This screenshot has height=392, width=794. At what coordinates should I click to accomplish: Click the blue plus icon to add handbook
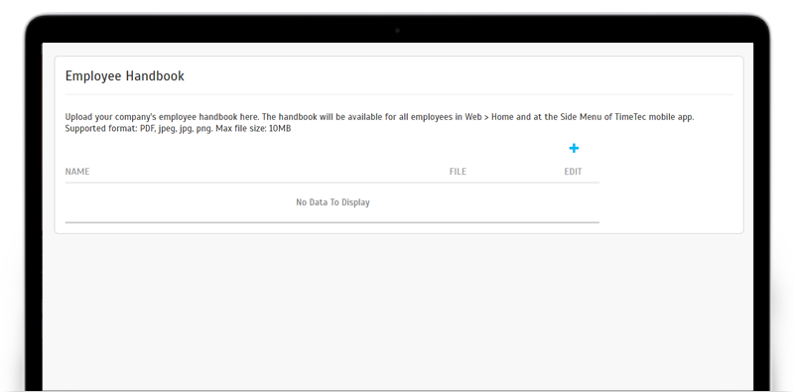pyautogui.click(x=574, y=149)
